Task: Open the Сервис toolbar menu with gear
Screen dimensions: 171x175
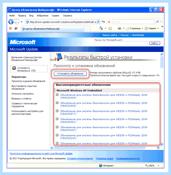Action: tap(152, 28)
